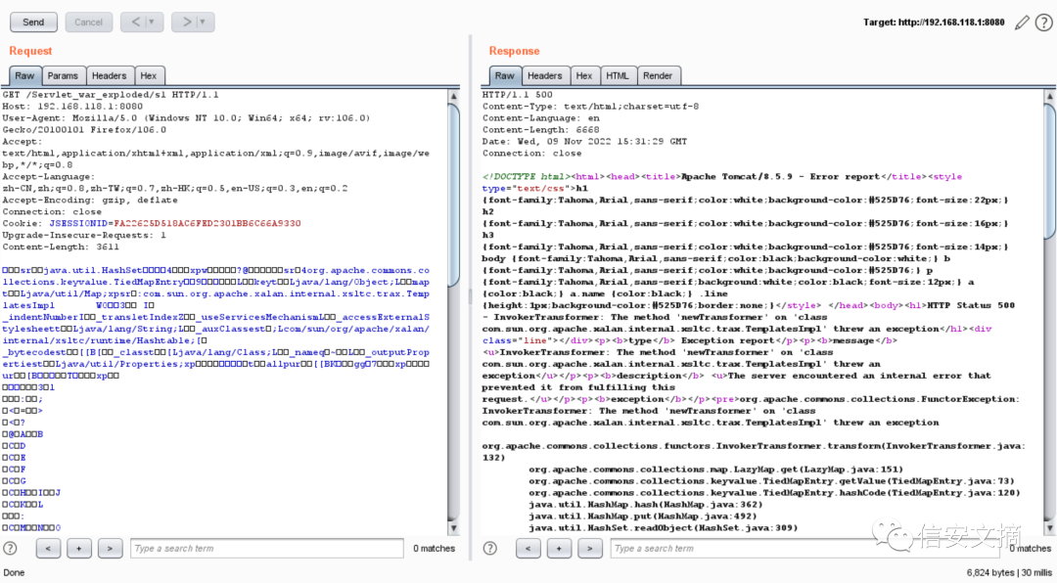Screen dimensions: 1057x583
Task: Click the Target URL text
Action: pos(934,22)
